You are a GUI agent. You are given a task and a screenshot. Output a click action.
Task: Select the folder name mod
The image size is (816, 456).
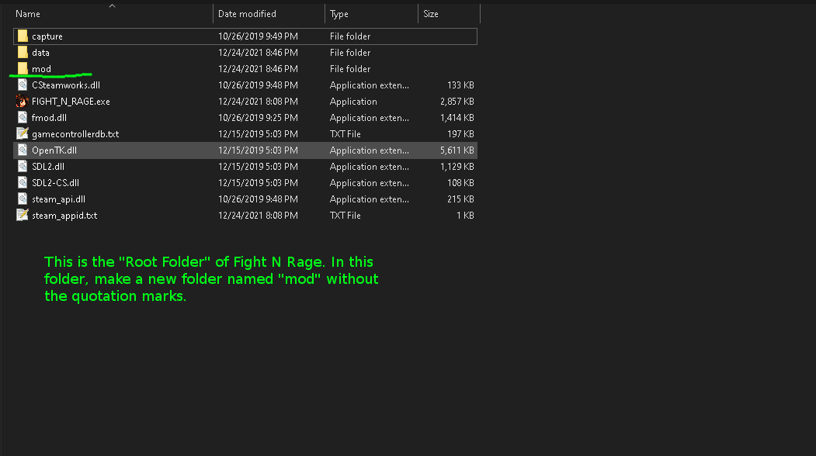click(42, 69)
